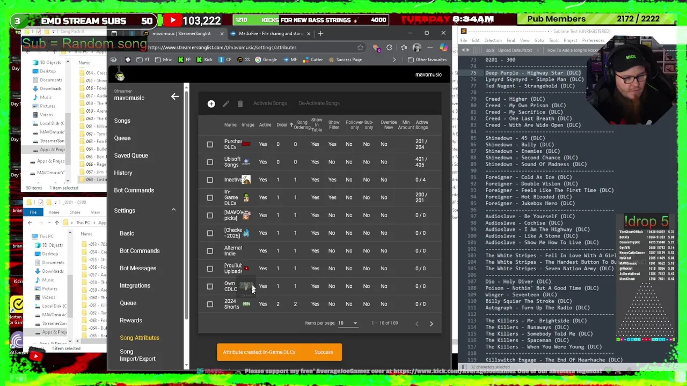
Task: Open Sublime Text Selection menu
Action: point(493,40)
